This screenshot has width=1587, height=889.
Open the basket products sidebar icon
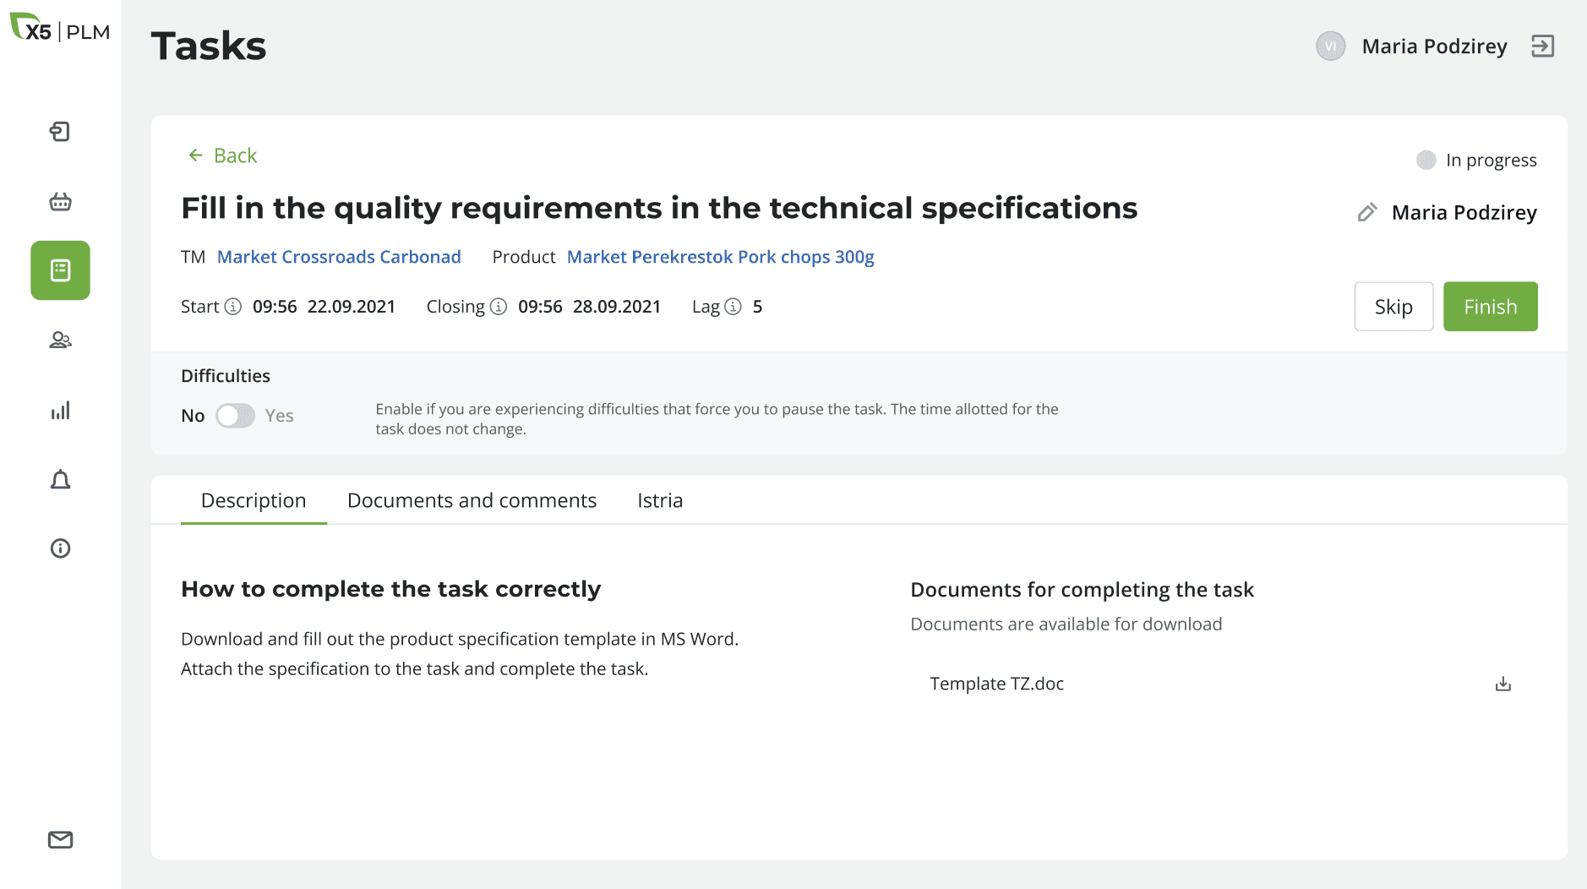coord(60,201)
